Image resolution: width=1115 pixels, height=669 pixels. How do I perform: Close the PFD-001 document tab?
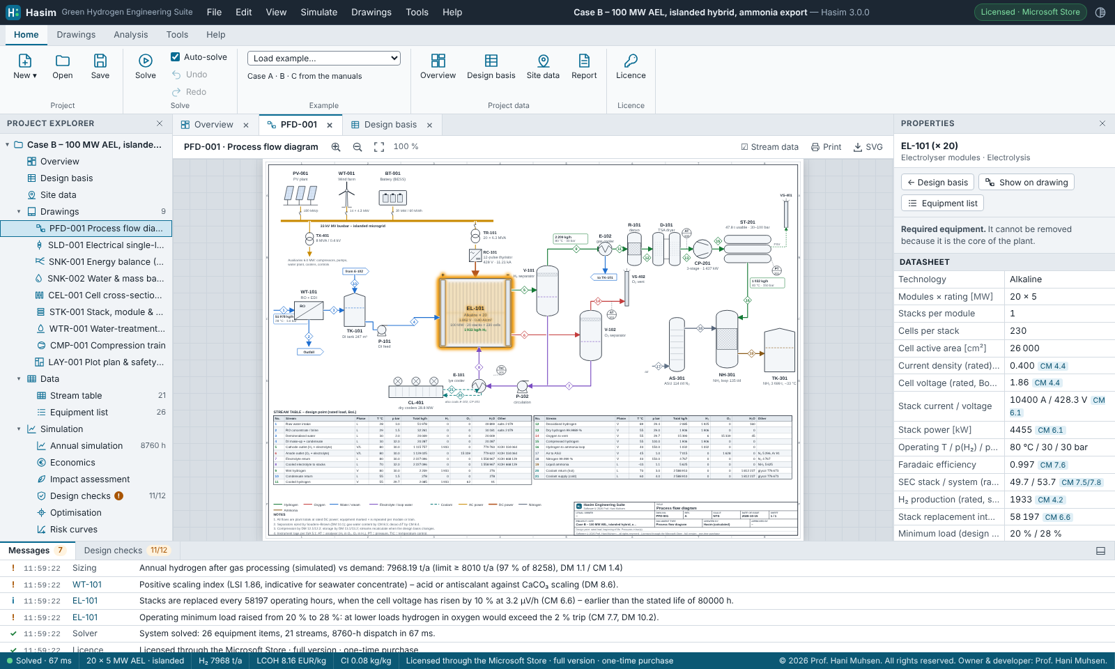[330, 125]
